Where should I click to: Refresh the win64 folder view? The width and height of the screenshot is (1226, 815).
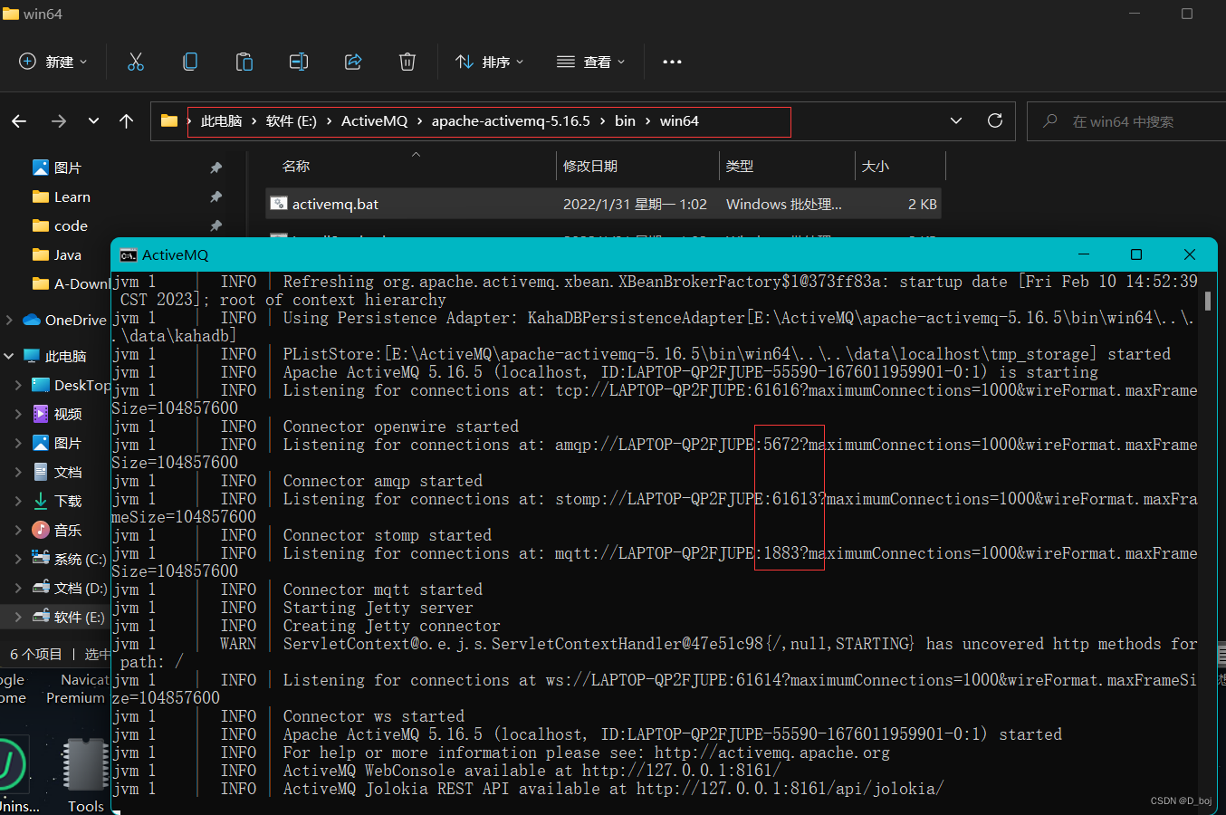point(995,120)
